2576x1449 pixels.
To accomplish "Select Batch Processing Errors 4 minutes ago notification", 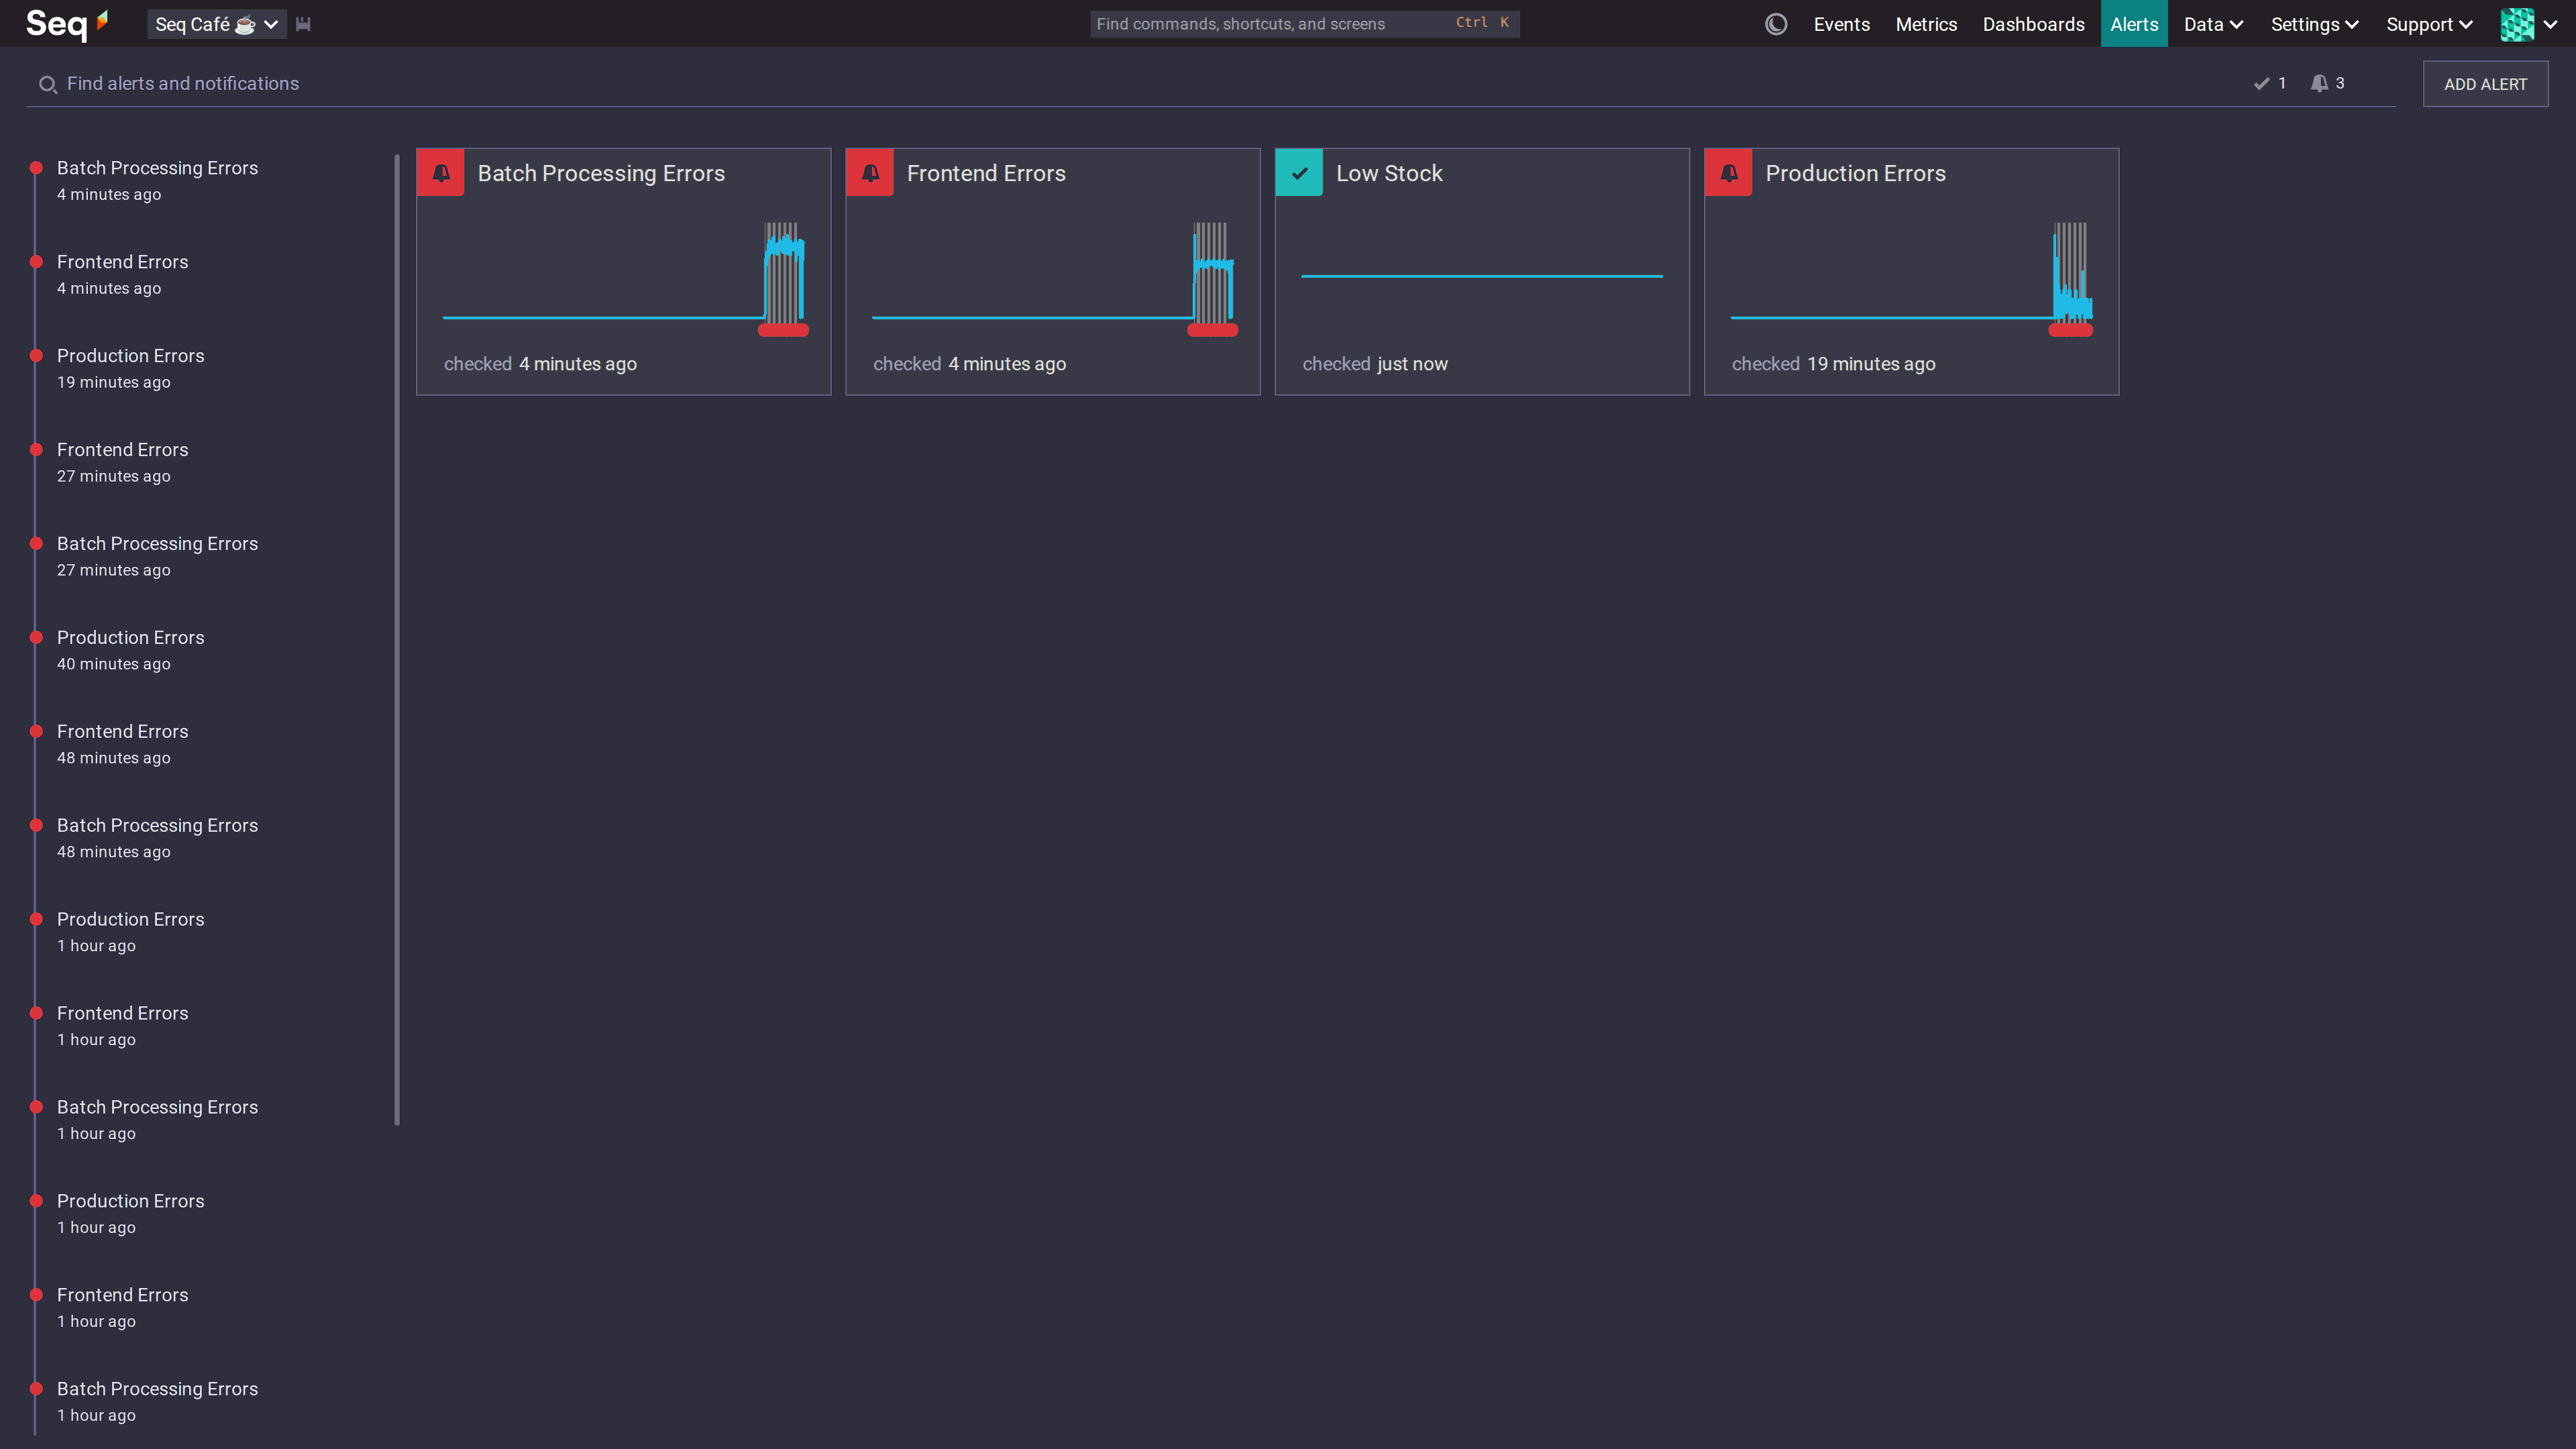I will (x=157, y=180).
